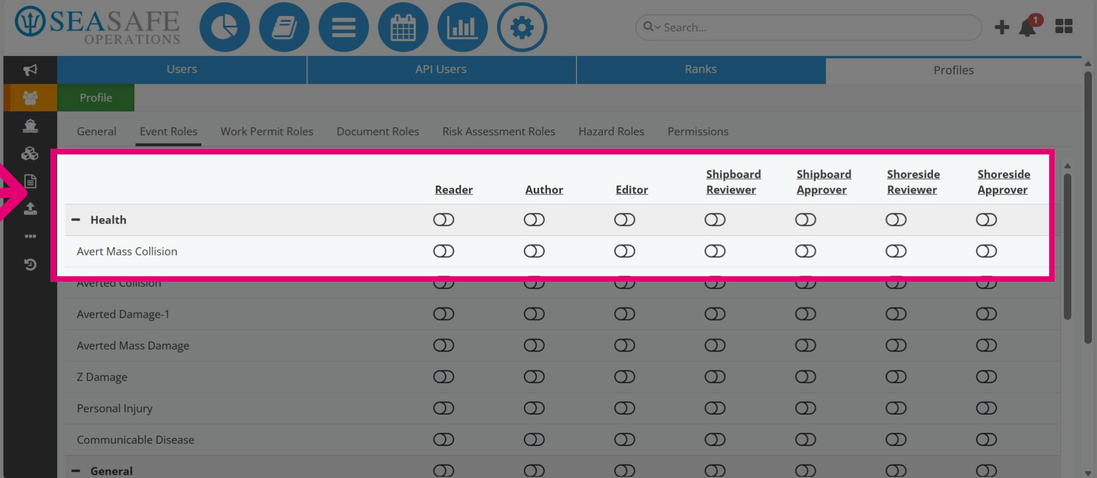Click the plus add icon
The height and width of the screenshot is (478, 1097).
point(1002,27)
